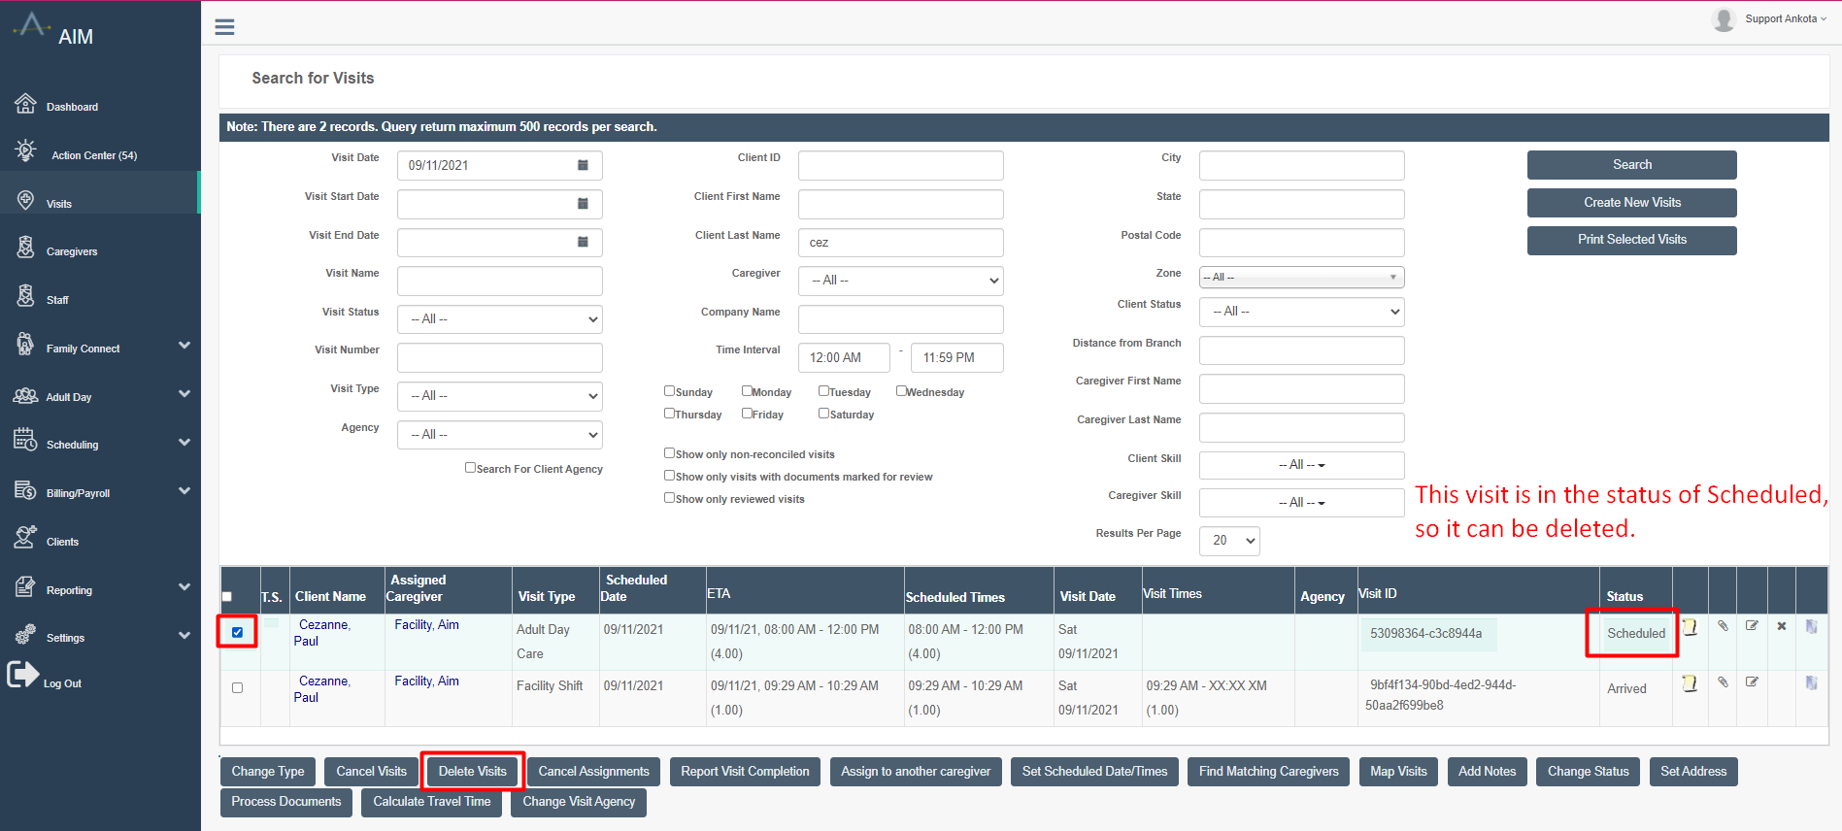Open the Visit Type dropdown

(500, 396)
